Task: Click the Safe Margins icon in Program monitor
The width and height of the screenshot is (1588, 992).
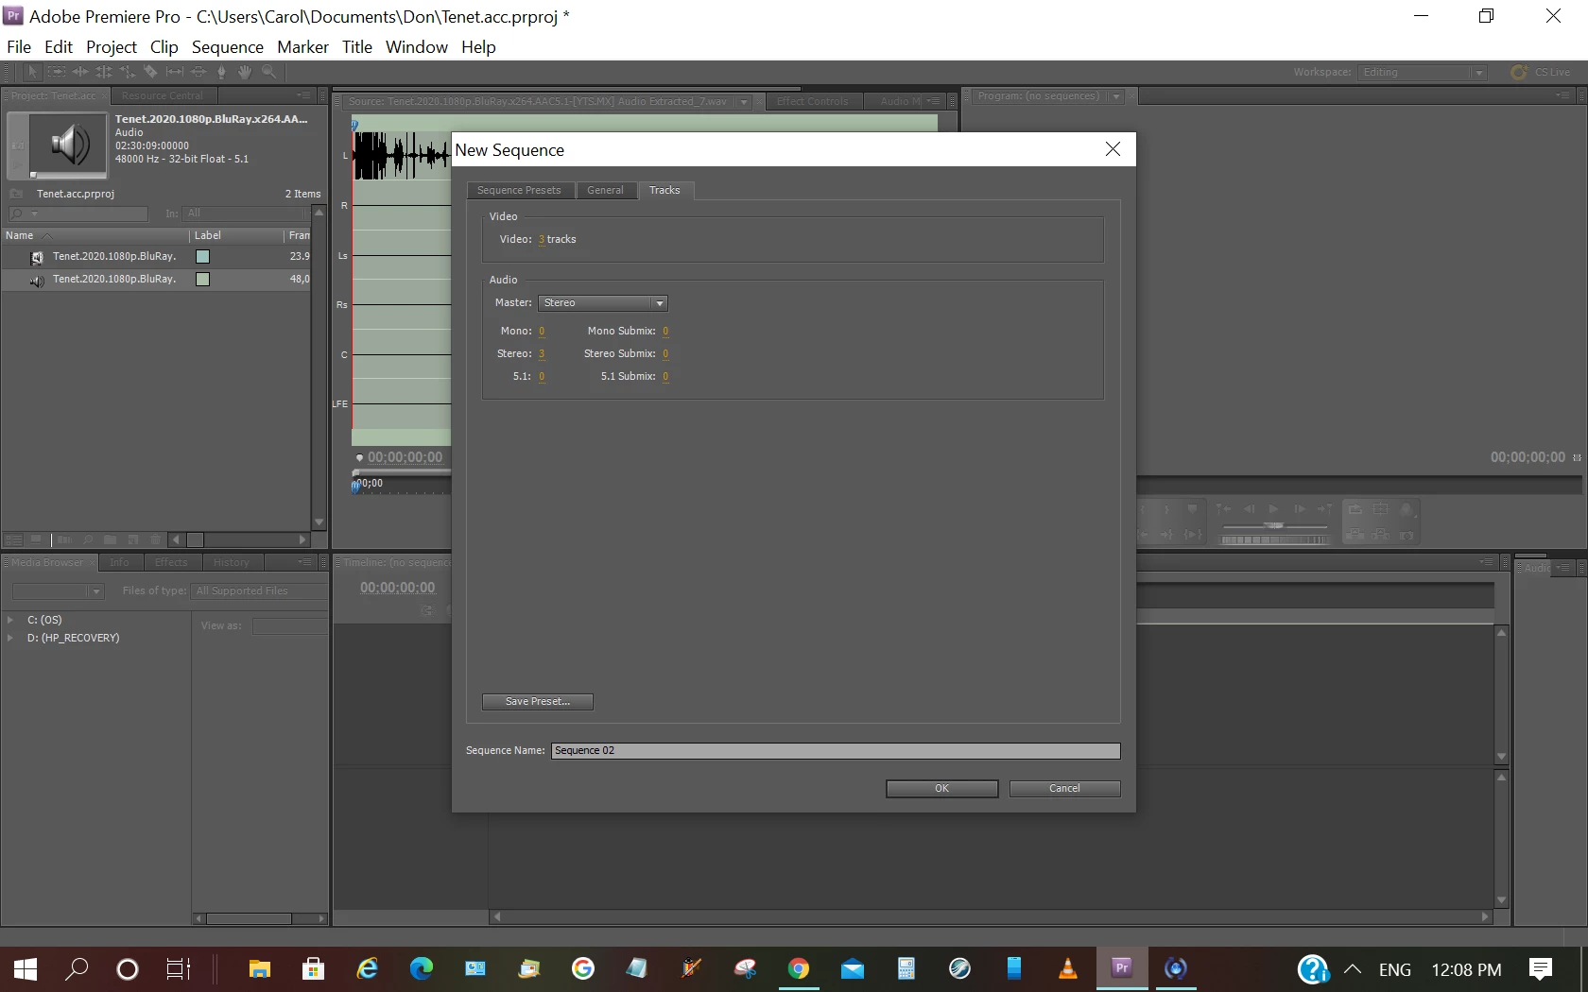Action: coord(1380,508)
